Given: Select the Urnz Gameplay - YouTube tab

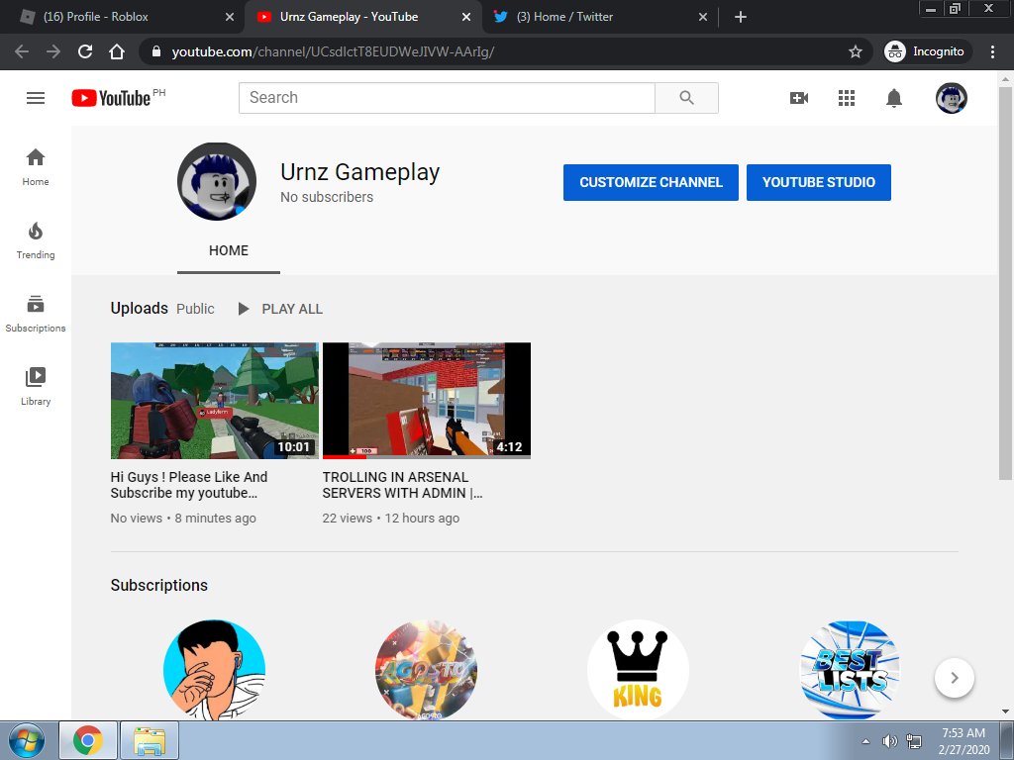Looking at the screenshot, I should point(362,17).
